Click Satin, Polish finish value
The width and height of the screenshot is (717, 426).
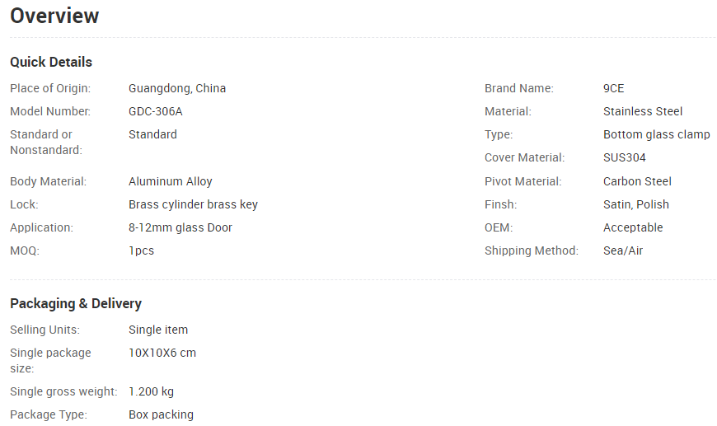(x=636, y=205)
